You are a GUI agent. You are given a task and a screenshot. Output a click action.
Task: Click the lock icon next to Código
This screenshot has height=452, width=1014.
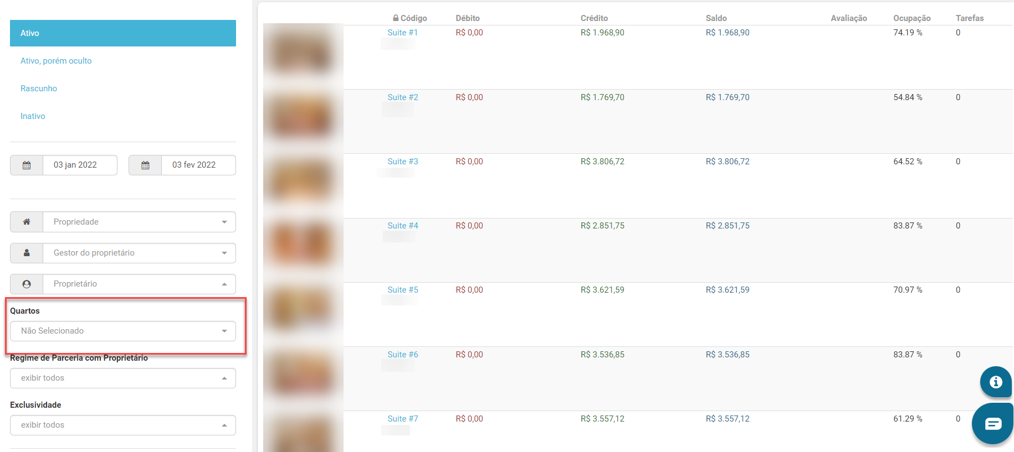[396, 18]
